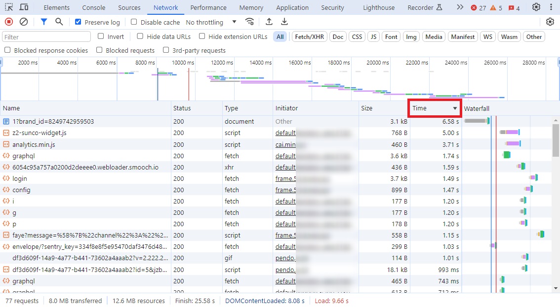The image size is (560, 307).
Task: Open the network search magnifier
Action: [59, 22]
